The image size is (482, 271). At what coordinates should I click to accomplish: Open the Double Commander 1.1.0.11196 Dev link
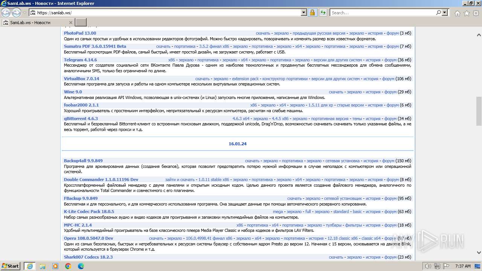[x=101, y=180]
